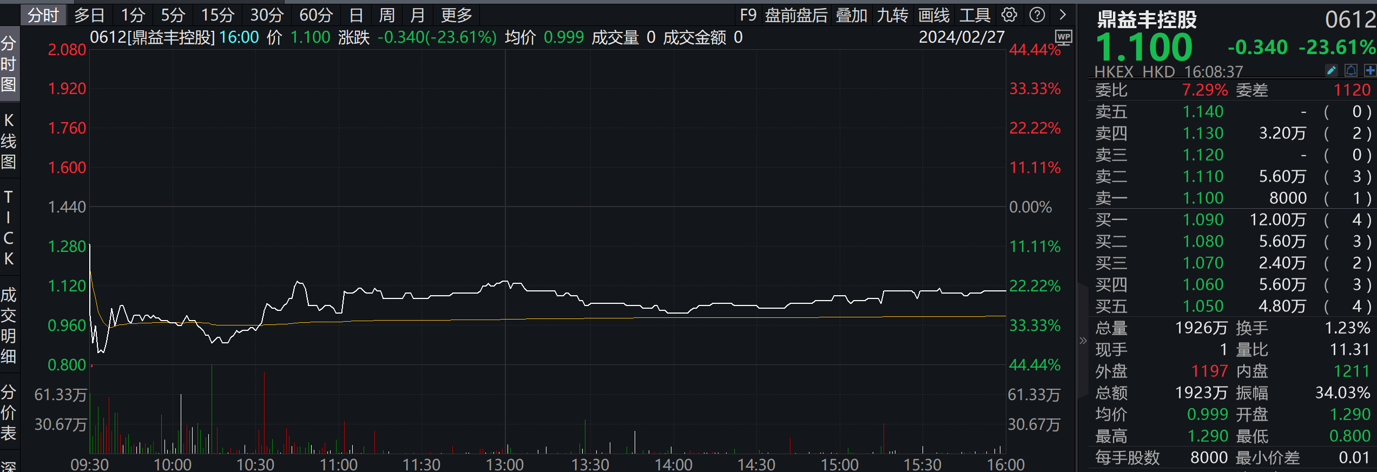Click the 卖二 price 1.110 row

click(1233, 176)
